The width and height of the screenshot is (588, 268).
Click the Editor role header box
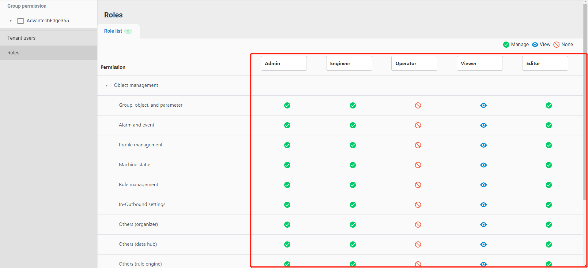[545, 63]
